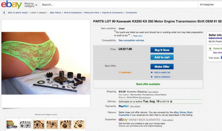
Task: Click the star icon beside Add to collection
Action: 152,77
